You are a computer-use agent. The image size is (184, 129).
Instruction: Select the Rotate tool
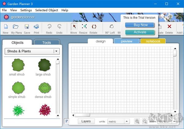coord(94,27)
